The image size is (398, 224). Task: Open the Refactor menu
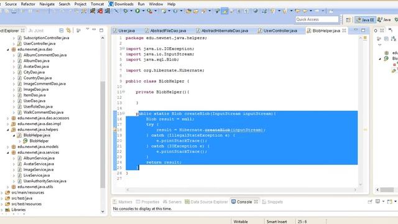pyautogui.click(x=28, y=4)
